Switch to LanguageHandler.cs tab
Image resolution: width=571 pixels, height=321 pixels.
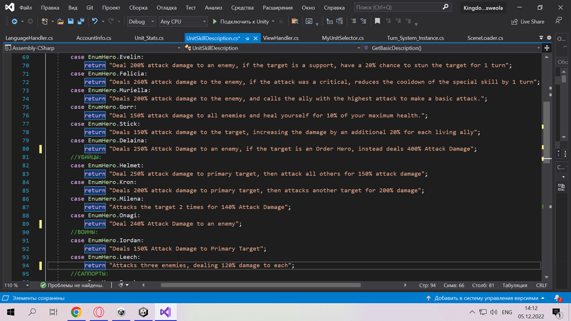pyautogui.click(x=29, y=38)
